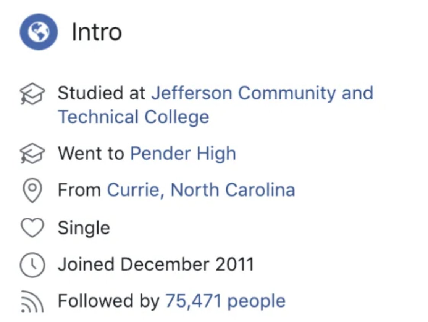
Task: Click the Intro section heading
Action: 97,32
